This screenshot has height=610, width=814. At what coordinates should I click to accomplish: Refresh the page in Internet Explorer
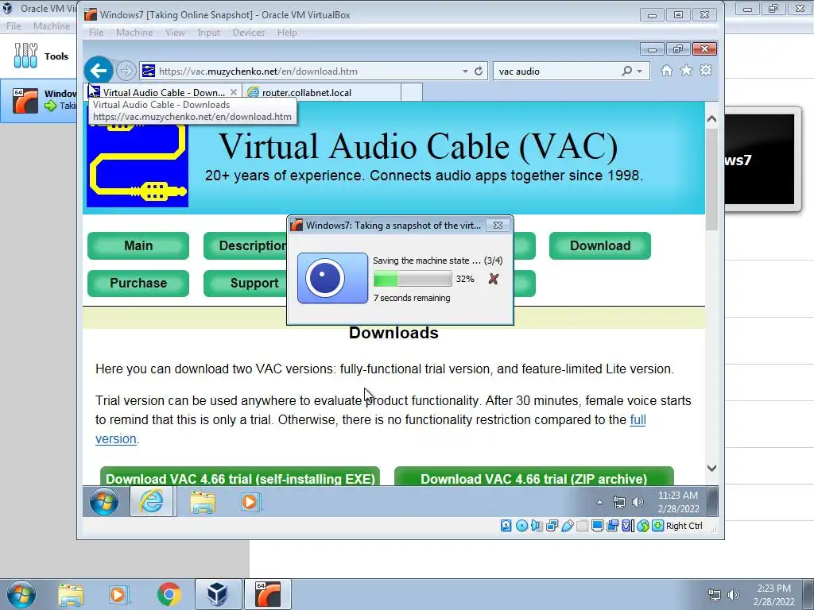click(478, 71)
